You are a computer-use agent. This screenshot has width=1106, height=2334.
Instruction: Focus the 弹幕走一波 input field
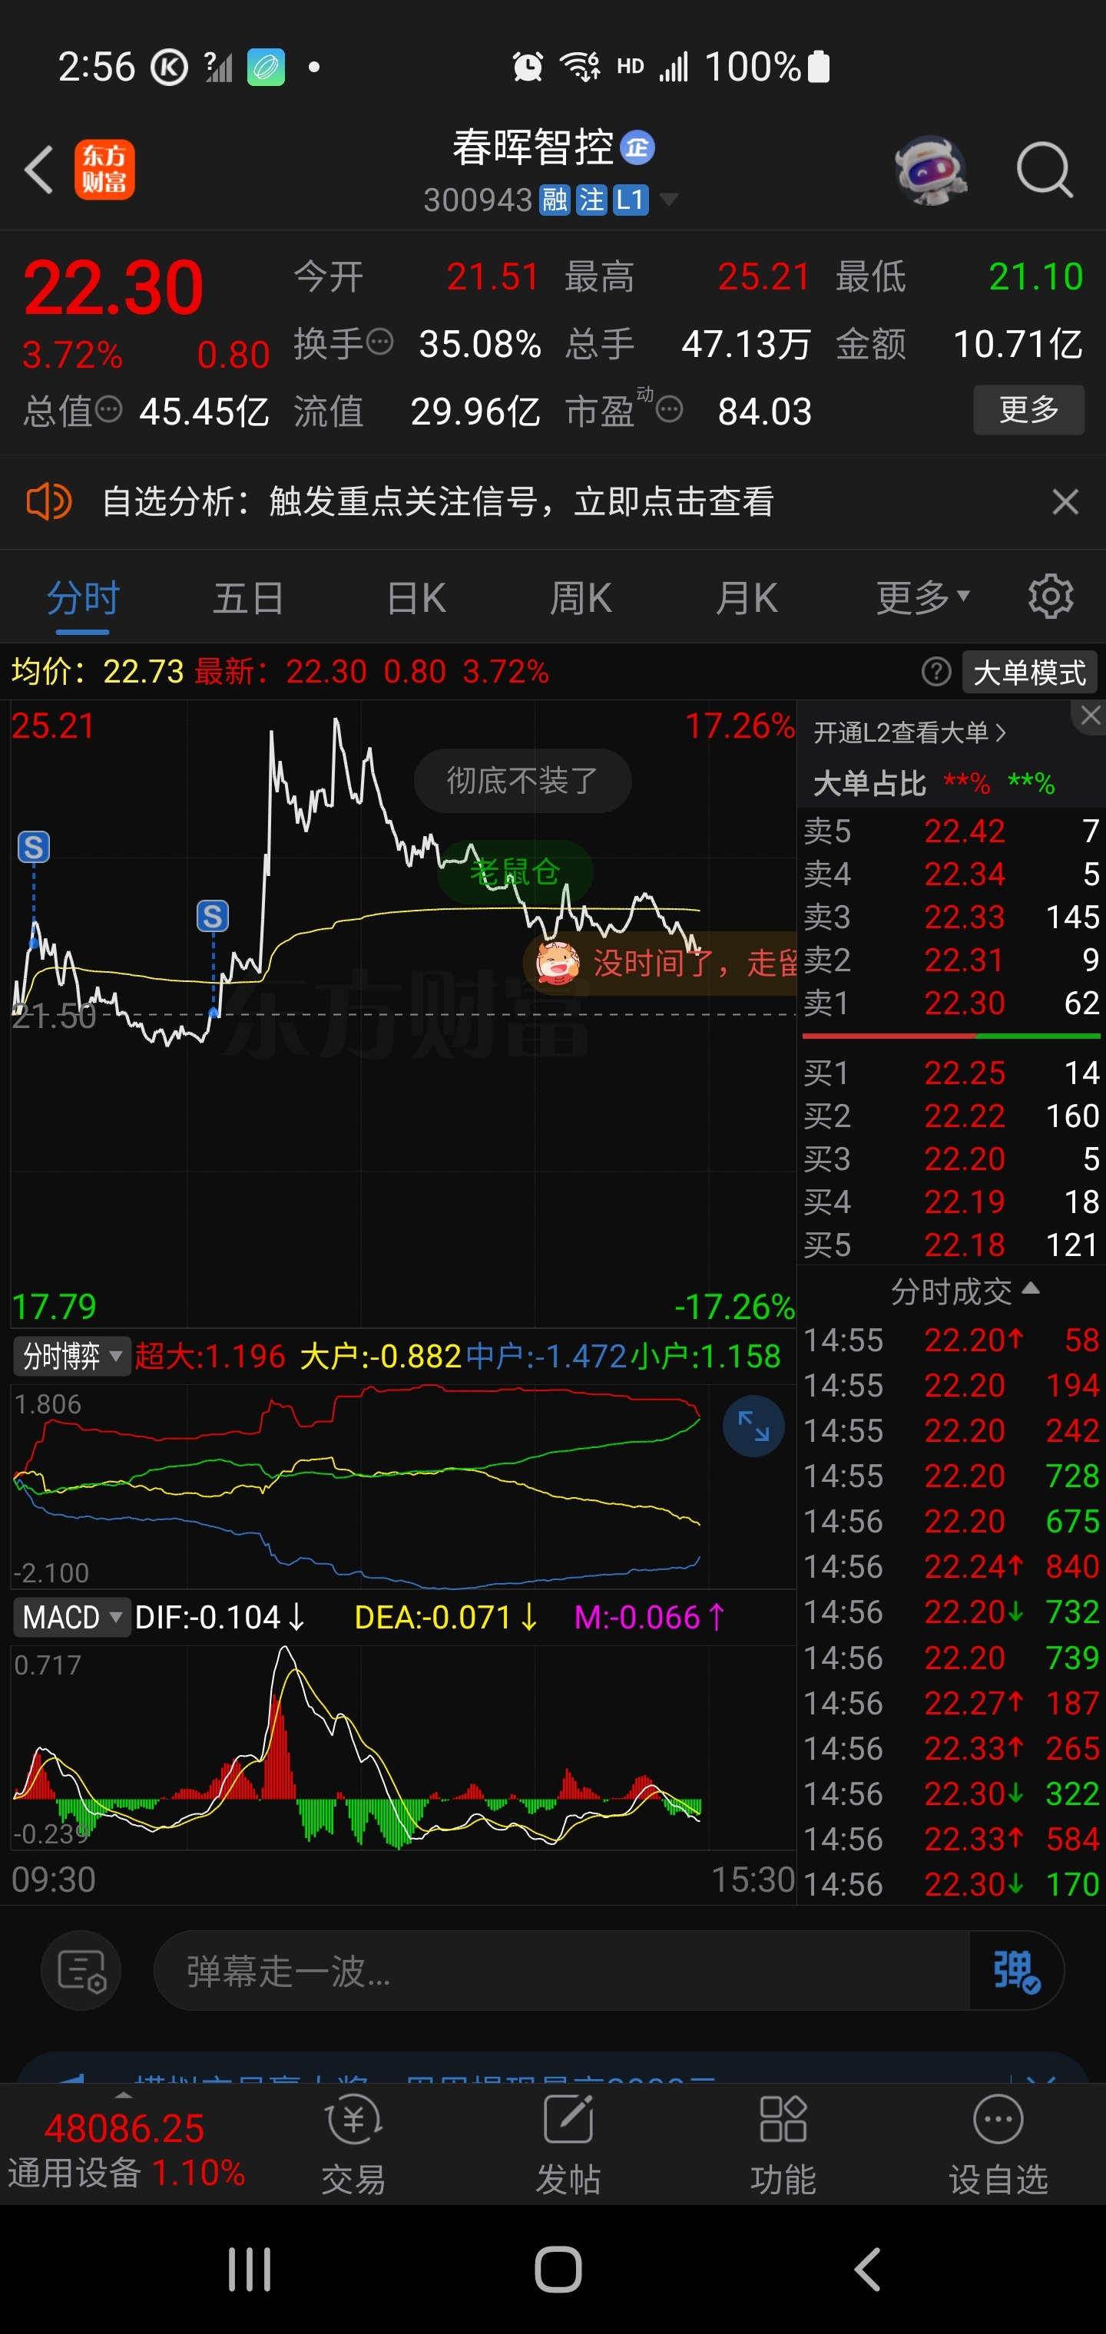[561, 1970]
